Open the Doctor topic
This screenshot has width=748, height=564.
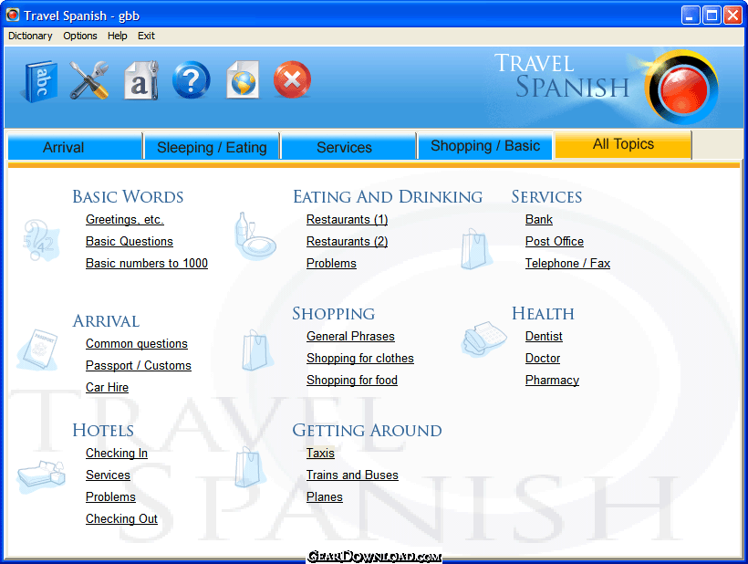tap(543, 359)
